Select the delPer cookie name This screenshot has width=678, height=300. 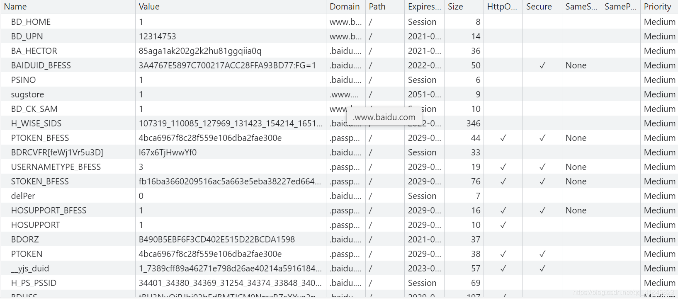point(23,196)
